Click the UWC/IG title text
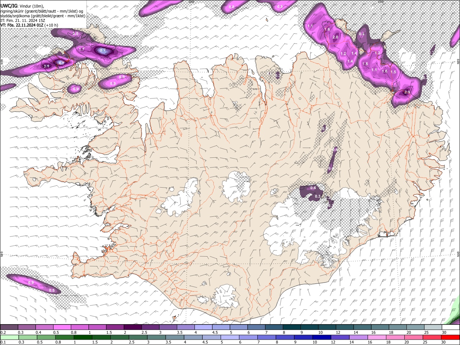The width and height of the screenshot is (460, 345). 8,6
